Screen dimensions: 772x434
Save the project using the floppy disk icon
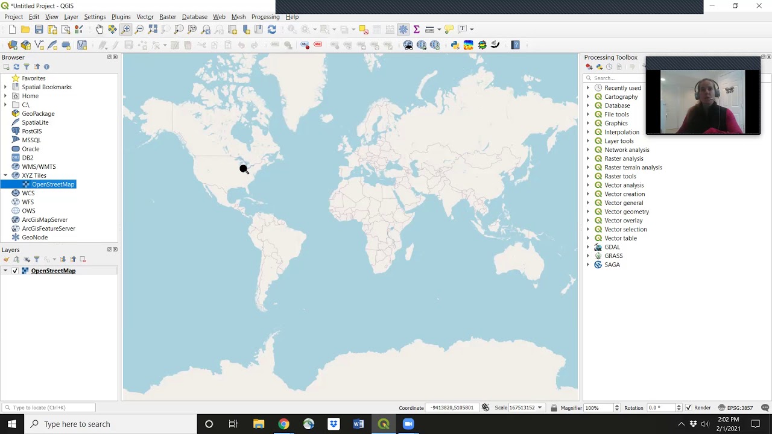[x=39, y=29]
